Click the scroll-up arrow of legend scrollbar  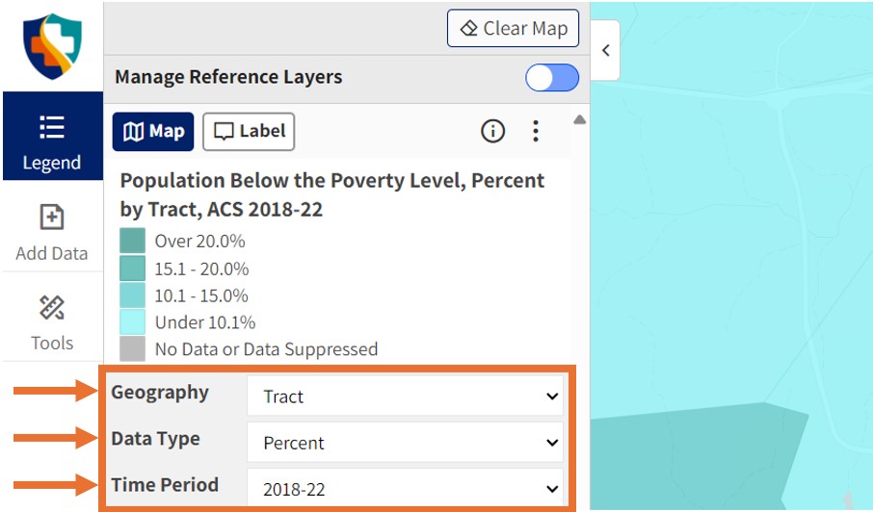[x=579, y=120]
